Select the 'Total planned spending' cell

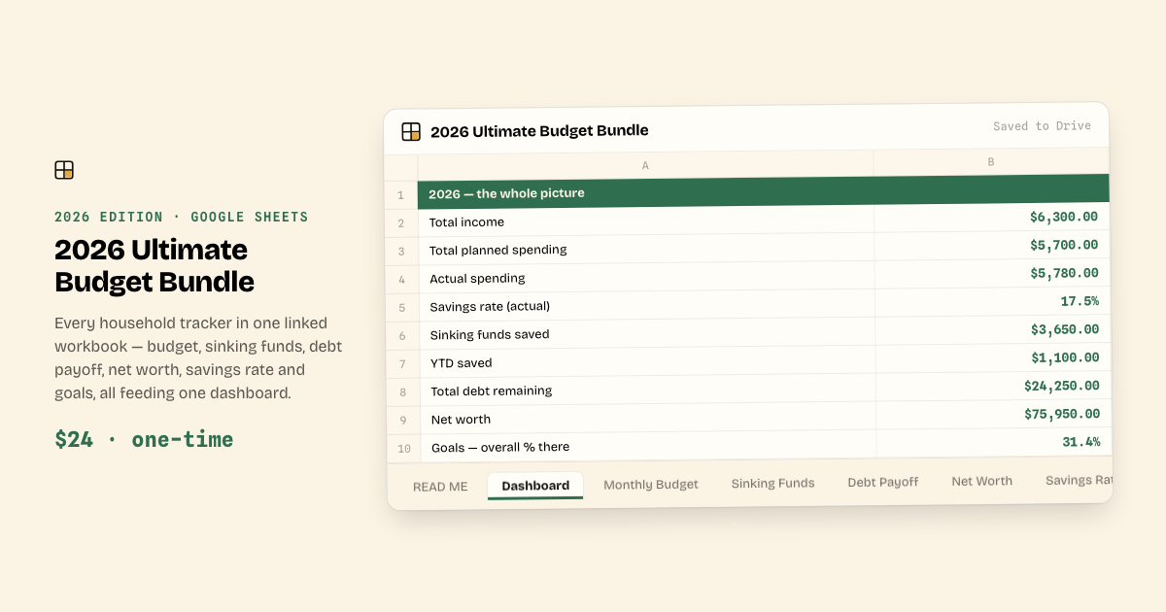[646, 250]
